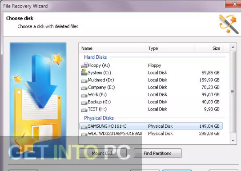This screenshot has height=171, width=241.
Task: Select SAMSUNG HD161HJ physical disk
Action: point(151,126)
